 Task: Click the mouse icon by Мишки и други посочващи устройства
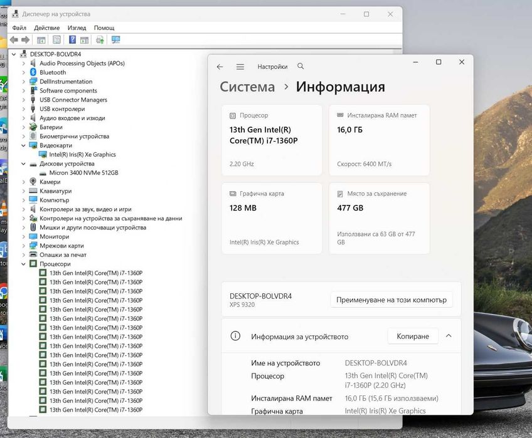click(x=33, y=227)
